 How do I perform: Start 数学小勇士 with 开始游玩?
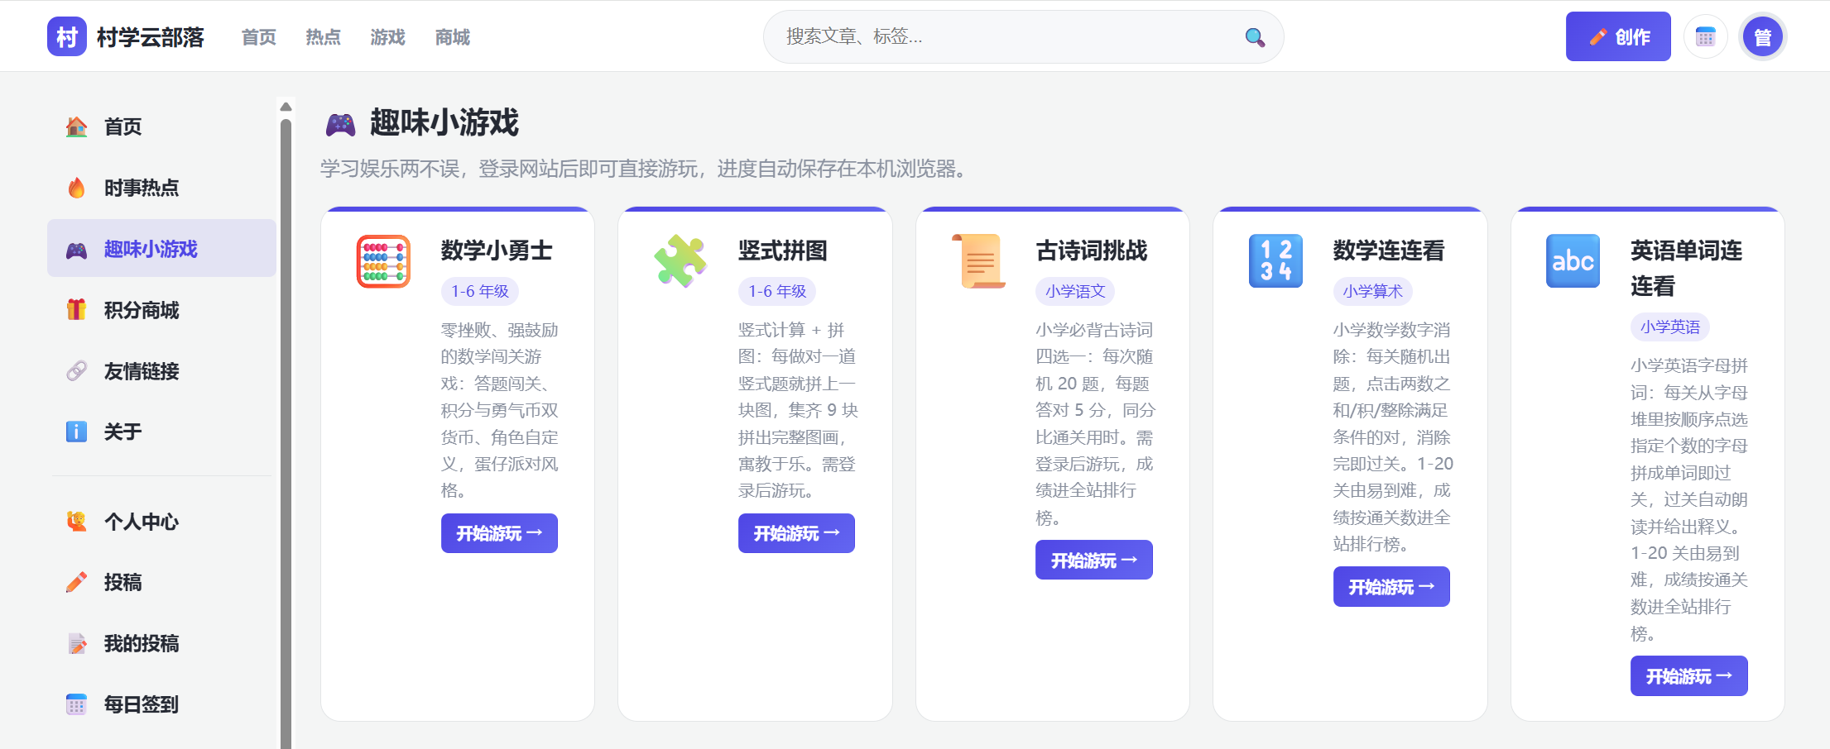[499, 533]
